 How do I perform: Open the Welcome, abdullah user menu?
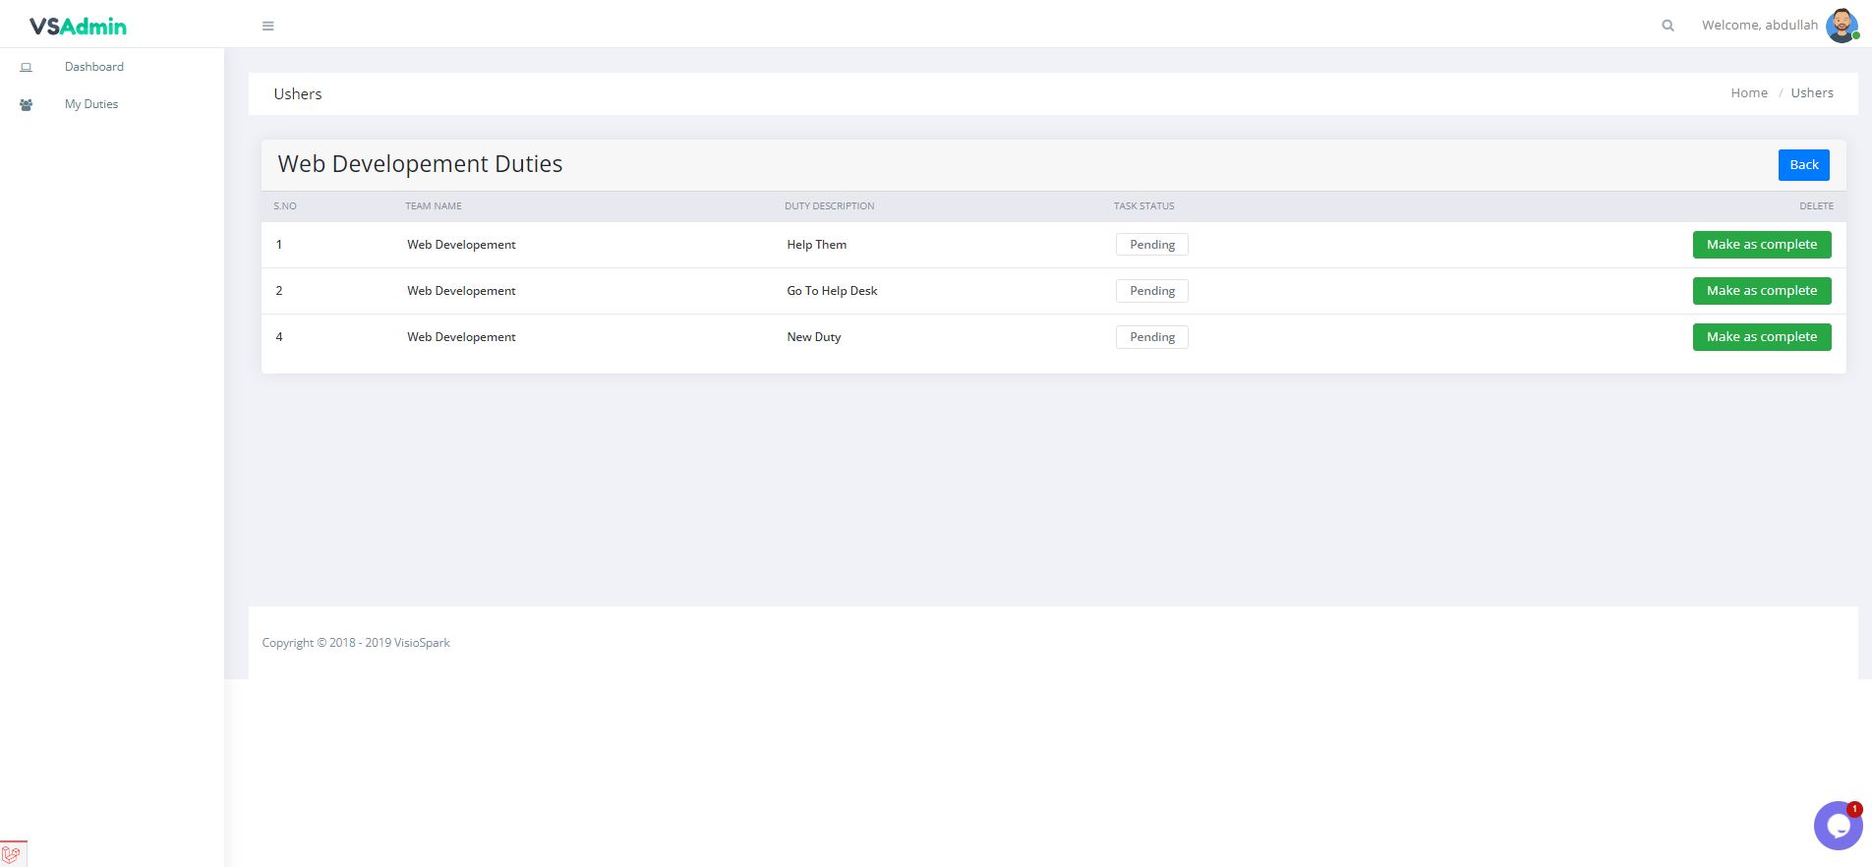click(x=1759, y=26)
